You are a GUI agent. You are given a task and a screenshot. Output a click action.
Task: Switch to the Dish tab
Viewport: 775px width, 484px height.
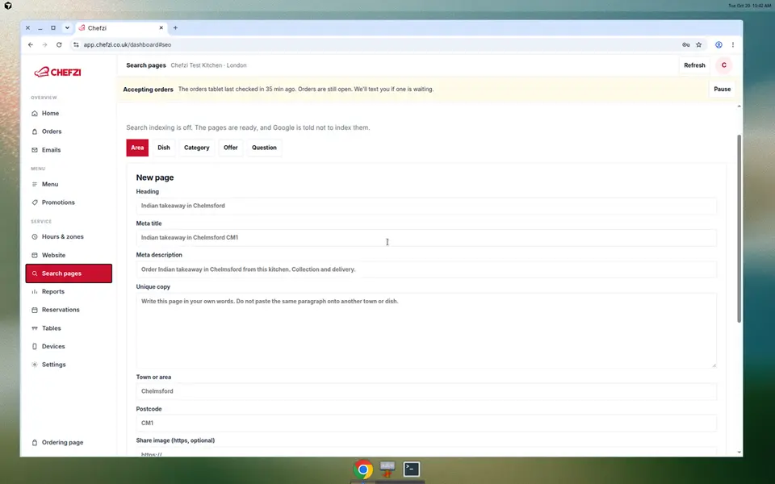pos(164,148)
